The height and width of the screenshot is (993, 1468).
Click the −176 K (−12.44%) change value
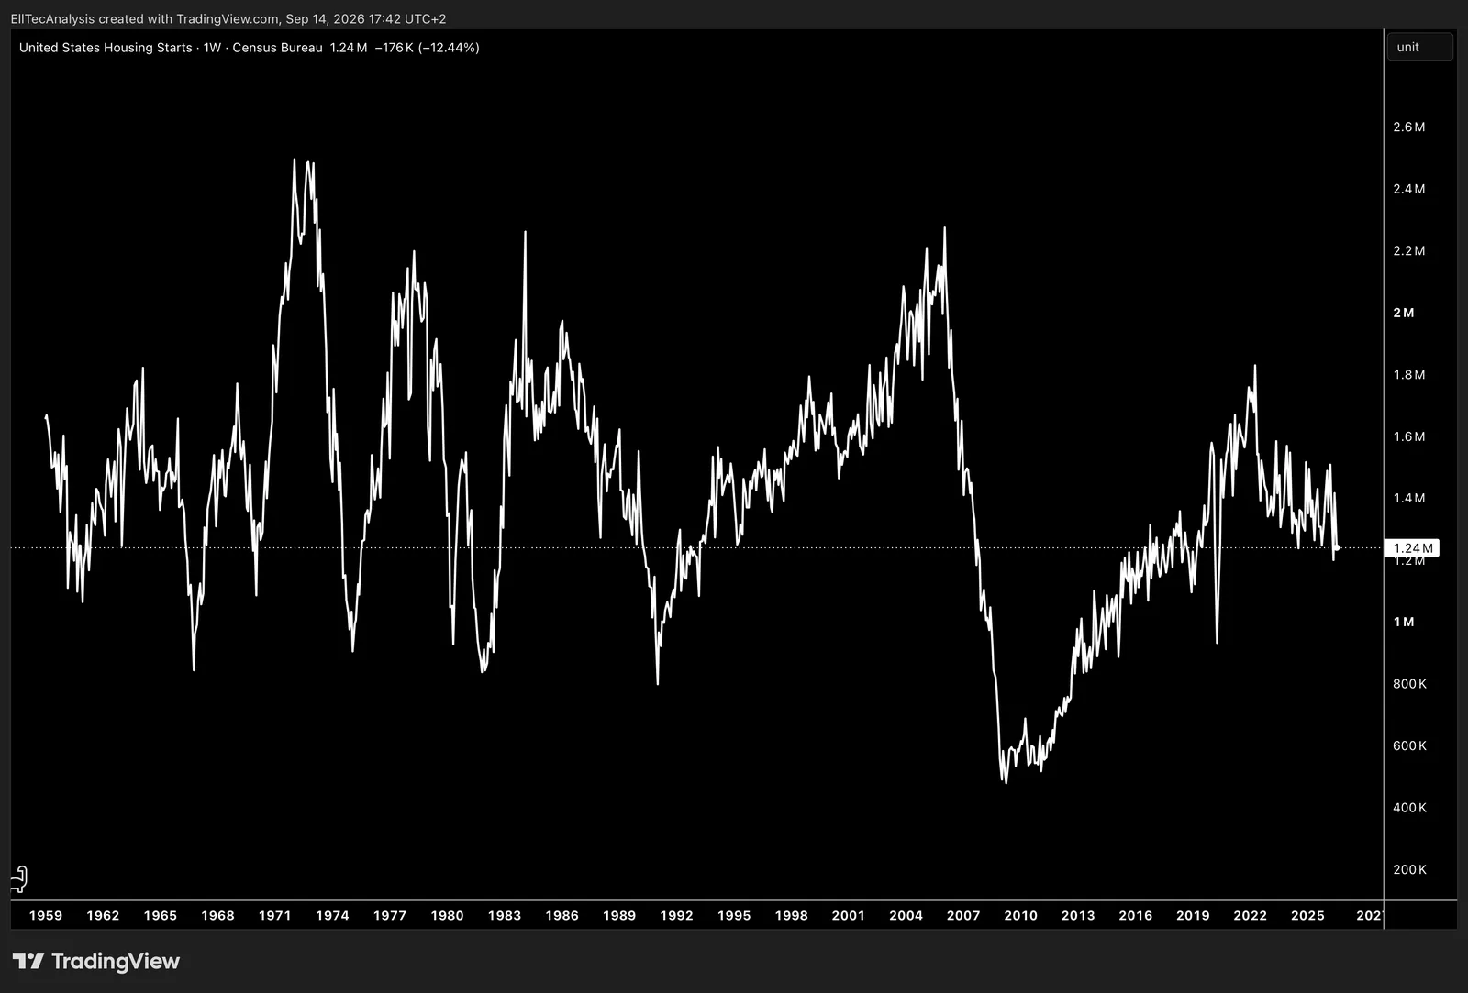(427, 48)
